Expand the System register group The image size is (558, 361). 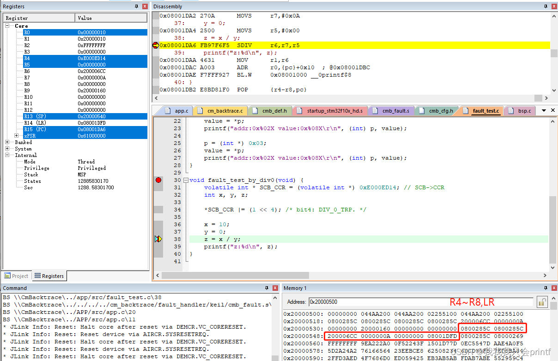(x=8, y=149)
